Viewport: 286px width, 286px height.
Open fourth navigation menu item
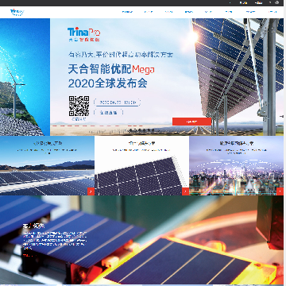[x=188, y=12]
